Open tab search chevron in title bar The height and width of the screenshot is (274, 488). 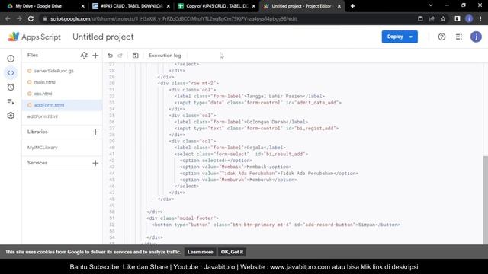point(430,5)
